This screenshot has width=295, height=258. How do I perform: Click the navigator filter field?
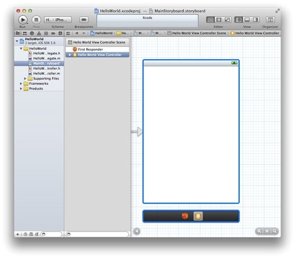click(51, 234)
